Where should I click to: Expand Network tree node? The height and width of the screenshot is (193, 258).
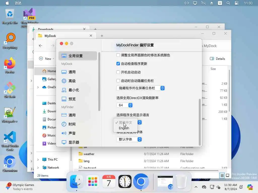point(38,168)
